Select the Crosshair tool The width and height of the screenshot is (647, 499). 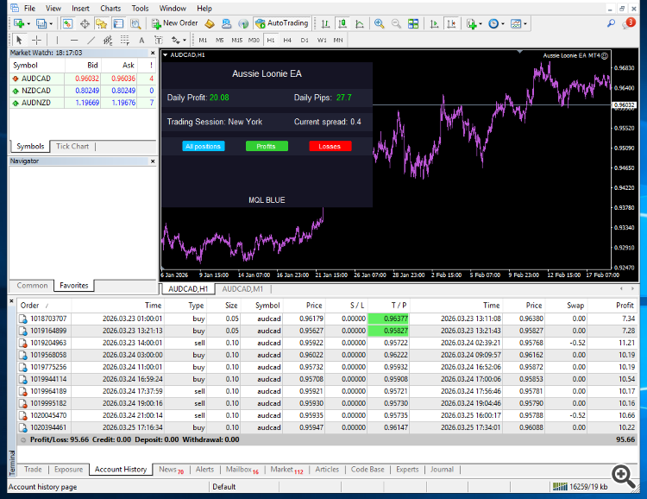[37, 40]
